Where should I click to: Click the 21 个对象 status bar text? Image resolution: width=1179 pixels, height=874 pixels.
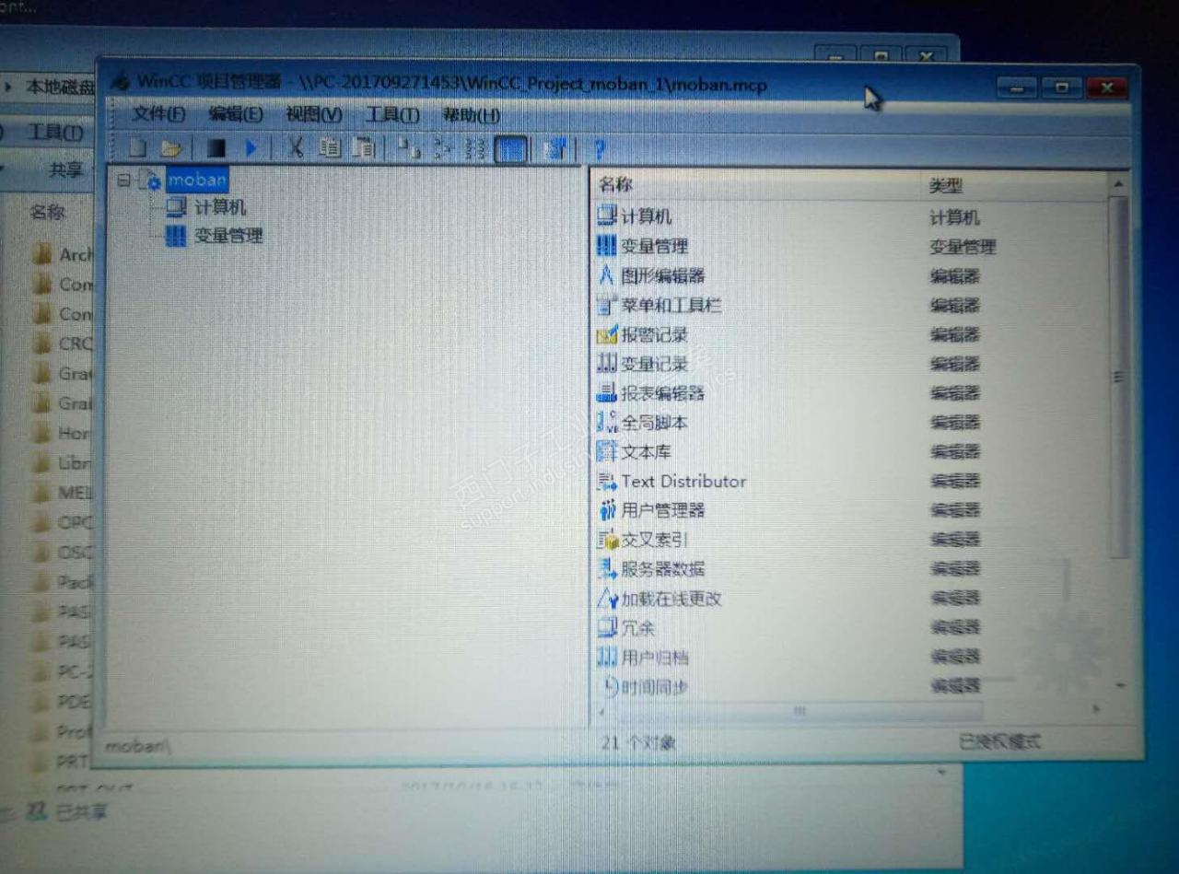(x=637, y=741)
